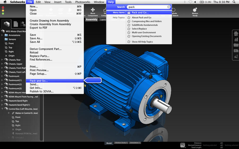Select the Front plane under Control Box
The height and width of the screenshot is (149, 239).
pos(18,117)
